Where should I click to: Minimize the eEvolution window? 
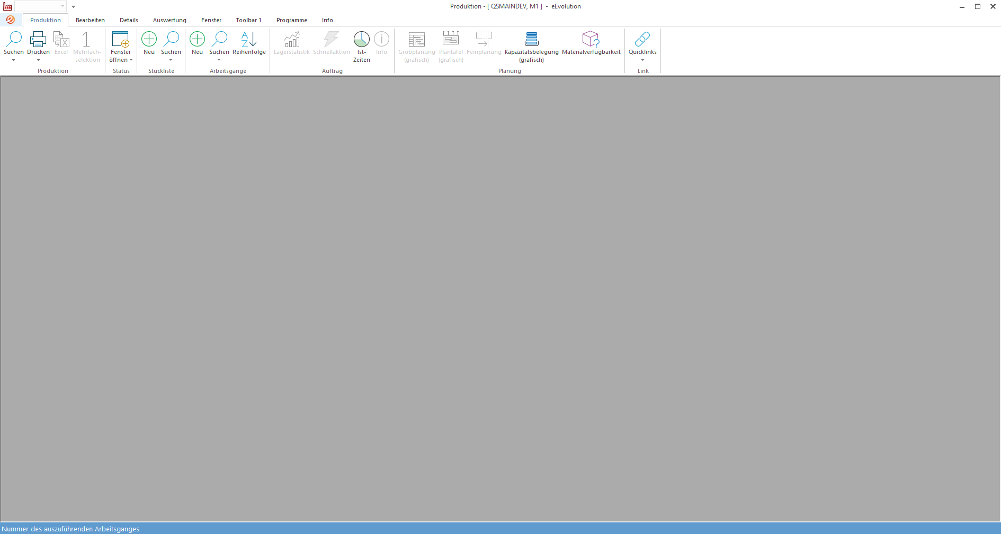pos(962,6)
